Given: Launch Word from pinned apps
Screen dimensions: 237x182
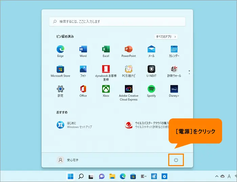Looking at the screenshot, I should click(83, 51).
